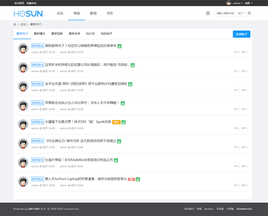Click image icon on 我的世界 post

(x=130, y=84)
